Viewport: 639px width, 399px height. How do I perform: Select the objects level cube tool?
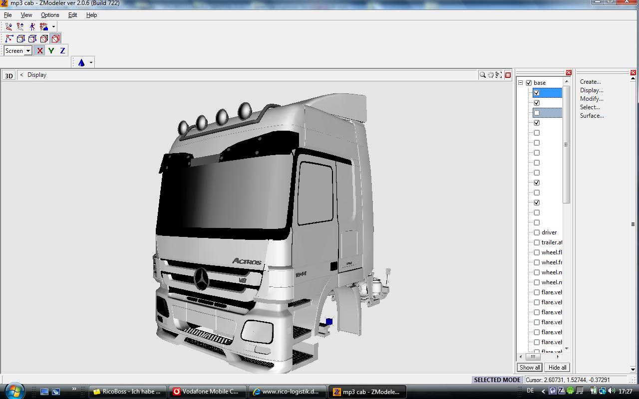44,38
